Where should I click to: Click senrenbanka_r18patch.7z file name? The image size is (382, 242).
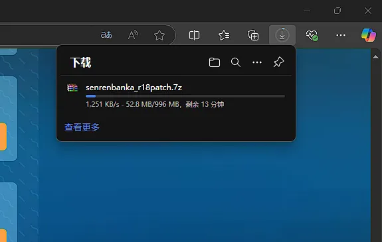(134, 88)
